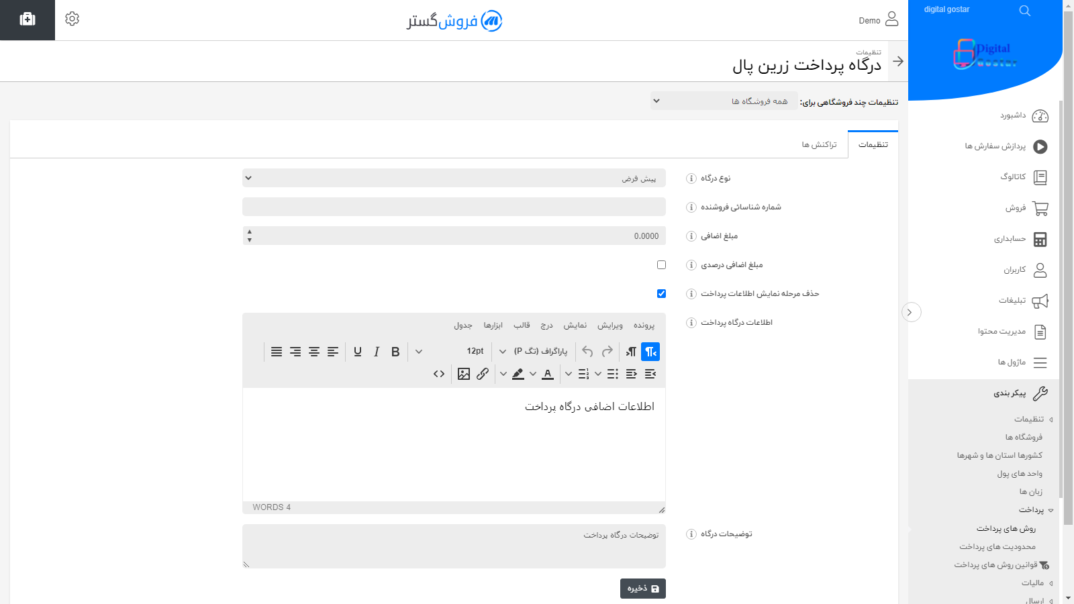
Task: Switch to the تراکنش ها tab
Action: coord(819,145)
